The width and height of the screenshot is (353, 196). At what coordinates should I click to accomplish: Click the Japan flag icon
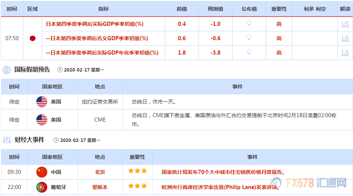[33, 38]
